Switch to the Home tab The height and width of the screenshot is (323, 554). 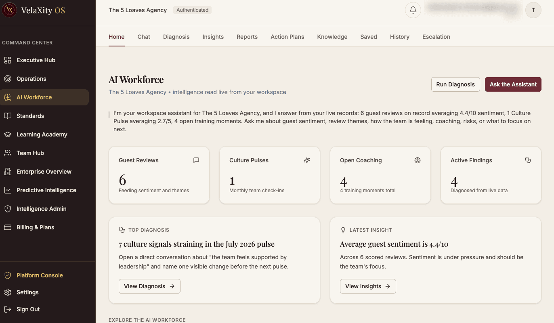[116, 37]
